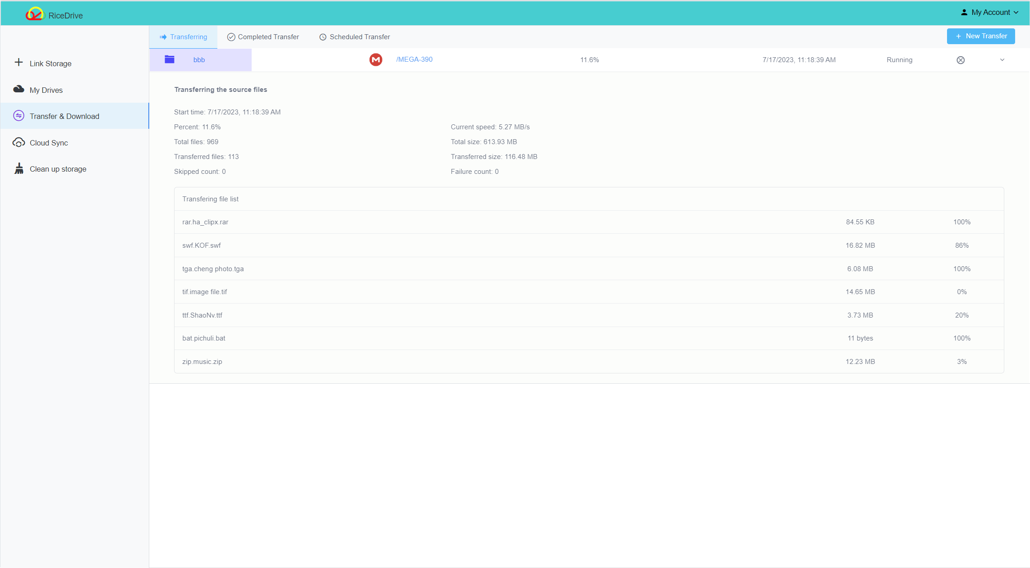1030x568 pixels.
Task: Switch to the Completed Transfer tab
Action: (262, 36)
